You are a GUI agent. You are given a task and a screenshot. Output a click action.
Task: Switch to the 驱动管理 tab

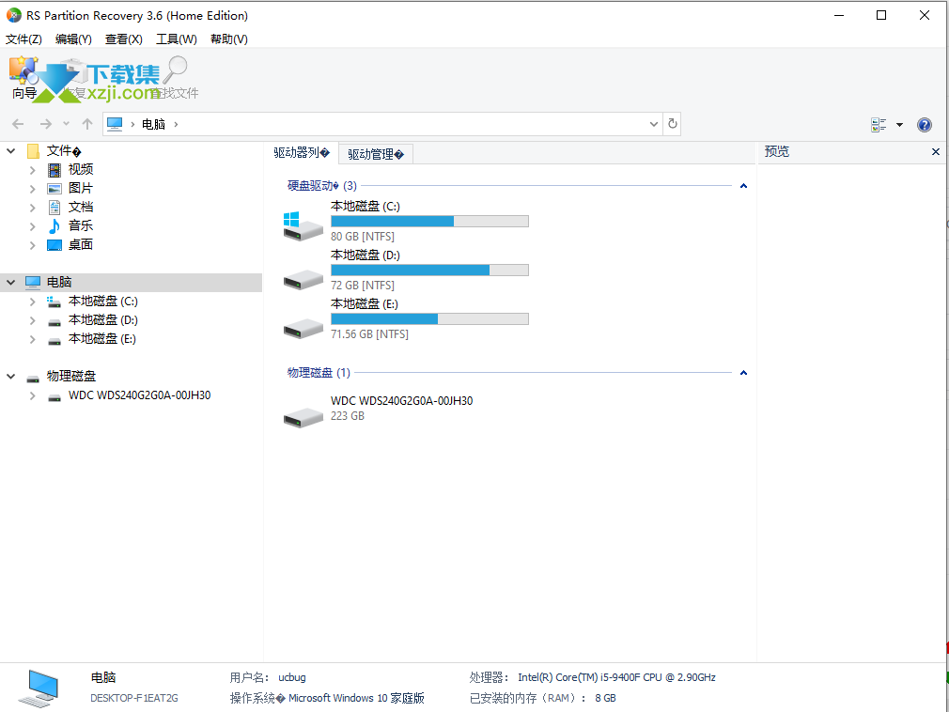point(376,154)
